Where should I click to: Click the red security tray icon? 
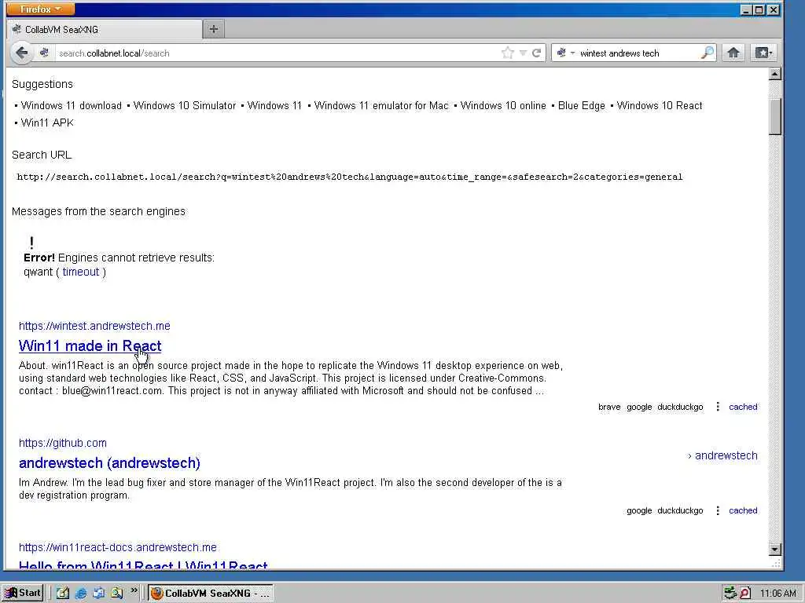[x=744, y=594]
